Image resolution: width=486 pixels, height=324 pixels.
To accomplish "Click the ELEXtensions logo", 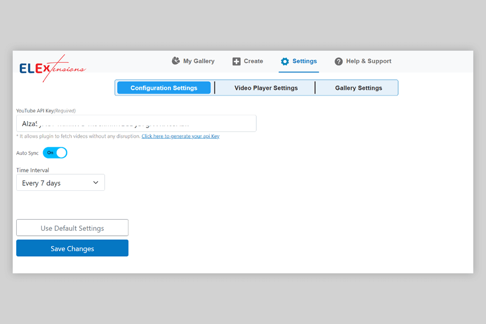I will pos(53,68).
